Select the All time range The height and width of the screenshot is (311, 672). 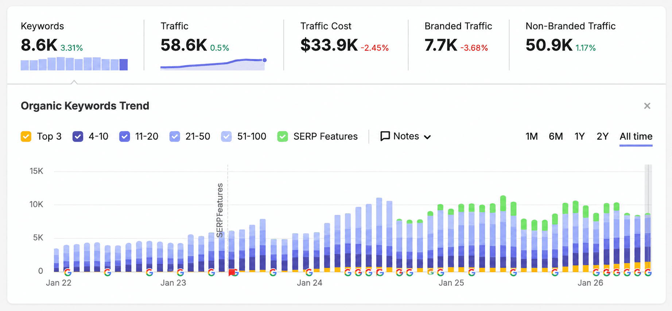636,136
